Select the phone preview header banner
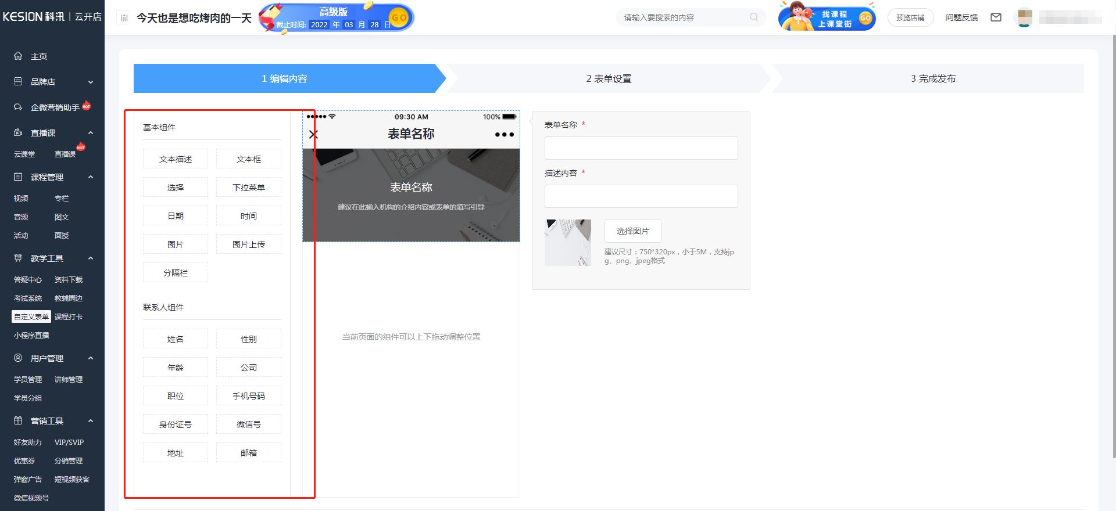The image size is (1116, 511). (x=411, y=195)
